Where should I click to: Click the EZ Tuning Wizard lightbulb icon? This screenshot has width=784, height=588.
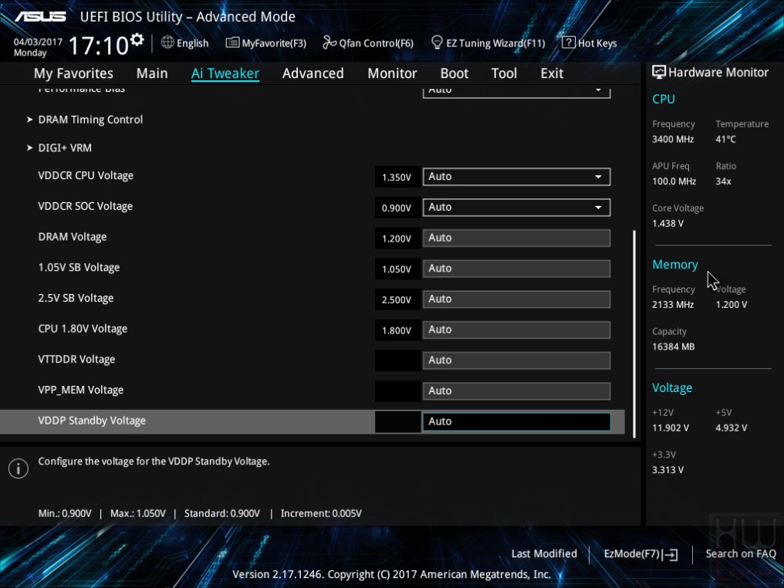[437, 43]
